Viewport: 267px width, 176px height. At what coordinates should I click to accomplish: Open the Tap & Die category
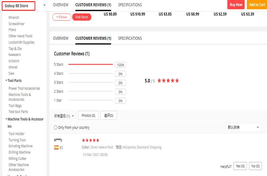(15, 49)
